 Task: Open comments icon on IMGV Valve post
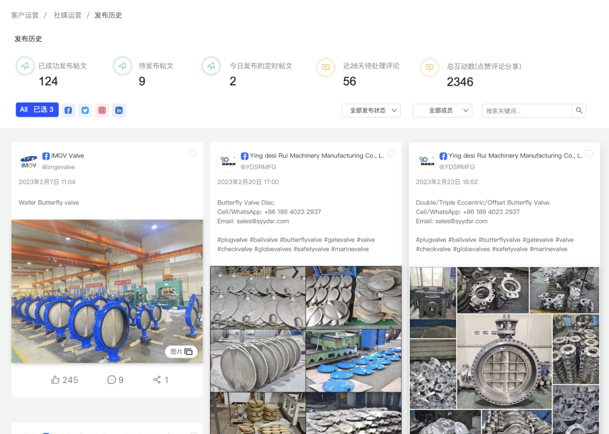(112, 380)
